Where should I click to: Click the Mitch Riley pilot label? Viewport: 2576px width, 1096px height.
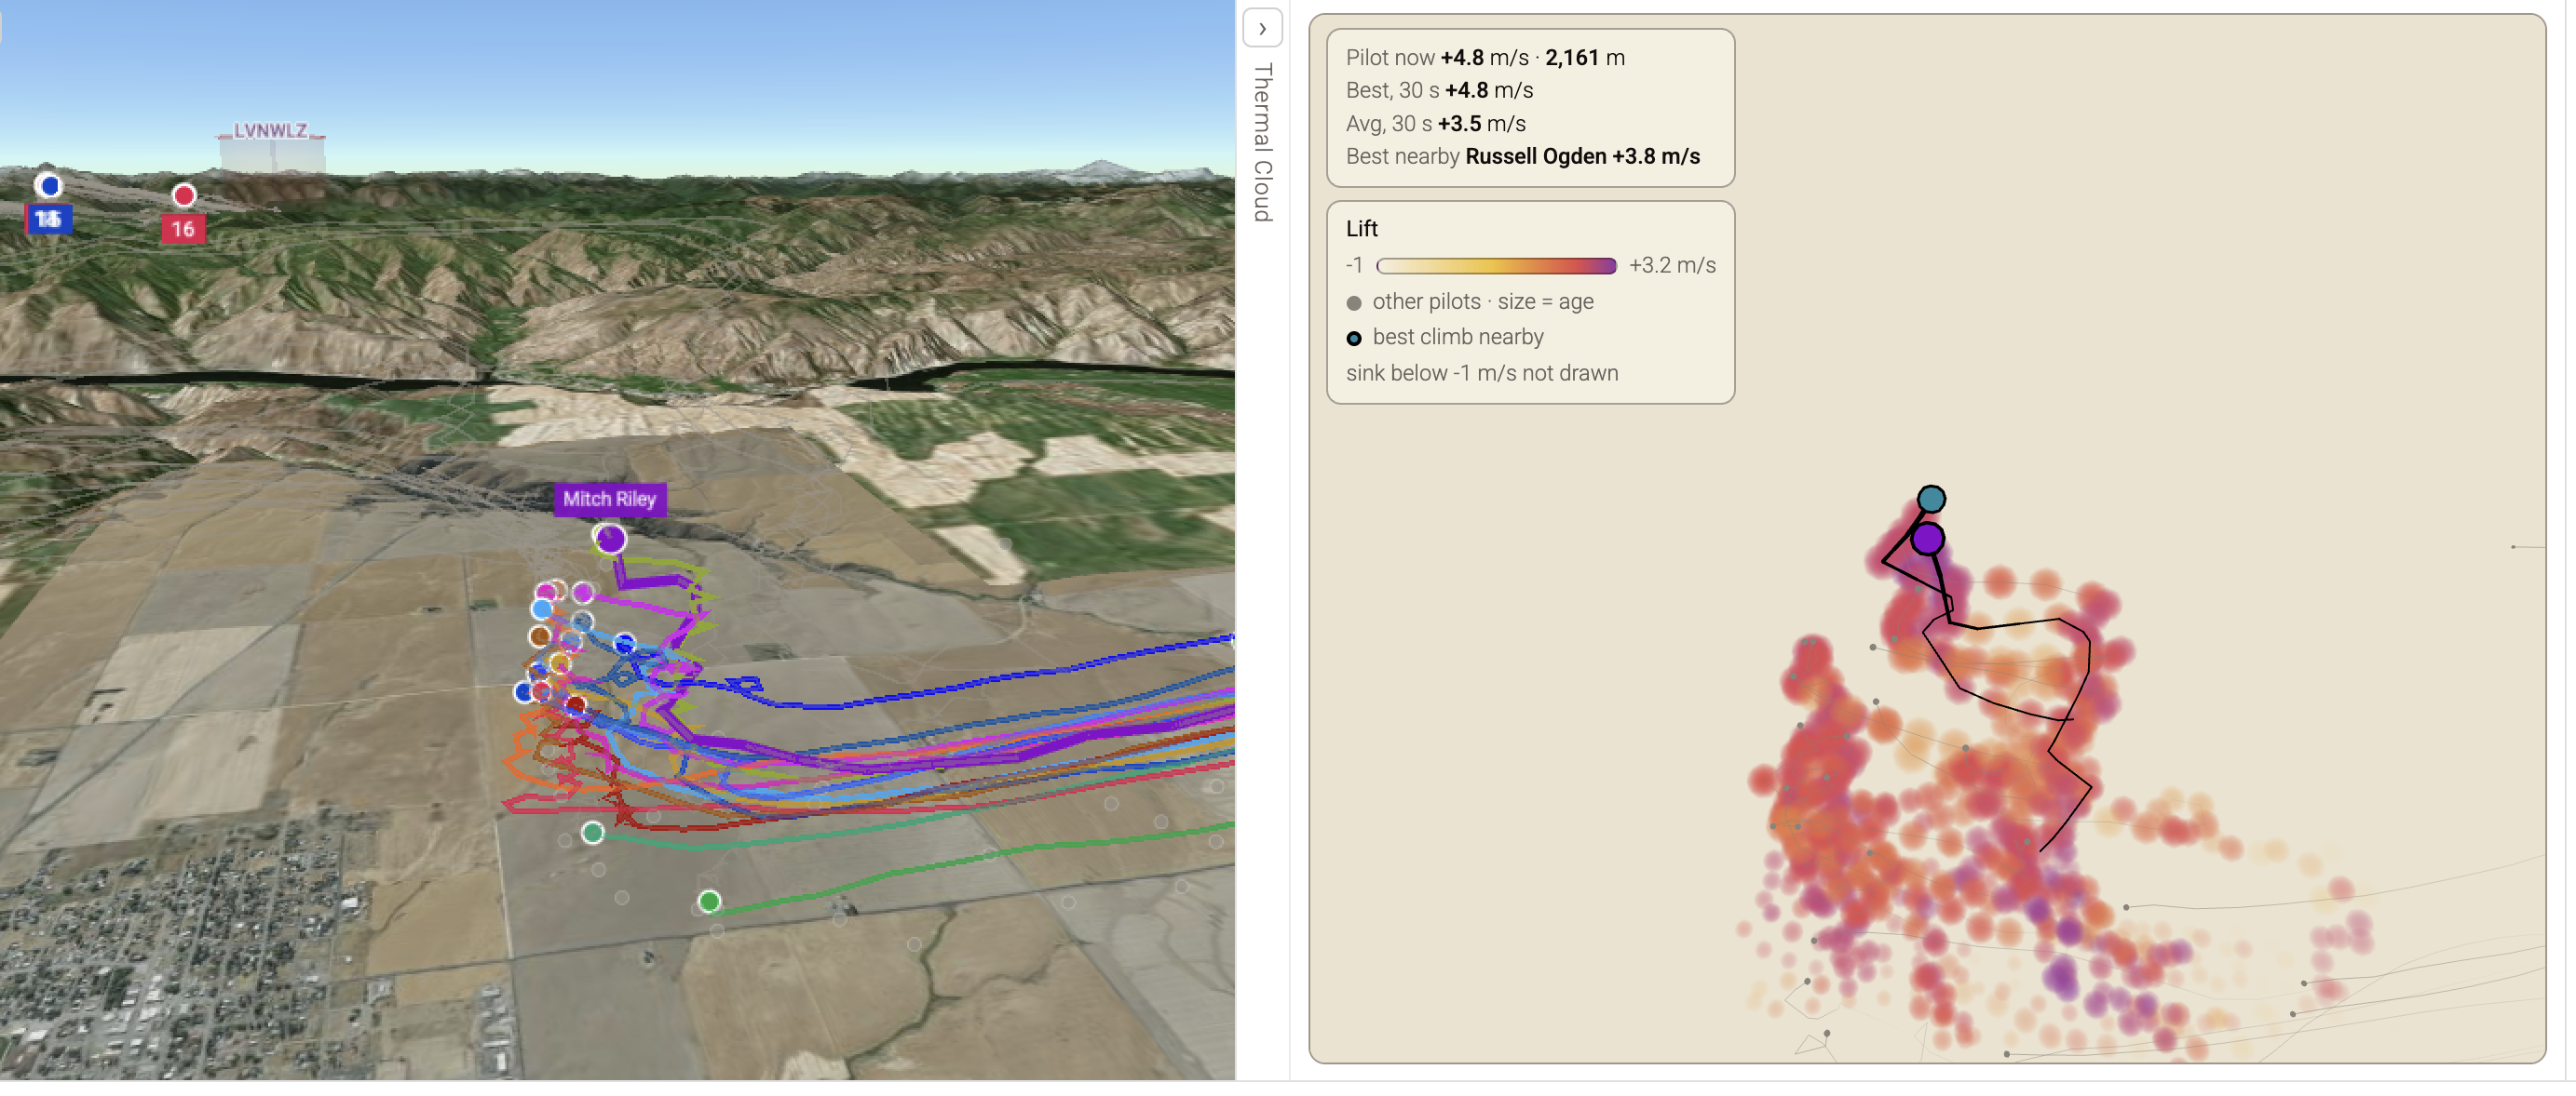(x=609, y=499)
